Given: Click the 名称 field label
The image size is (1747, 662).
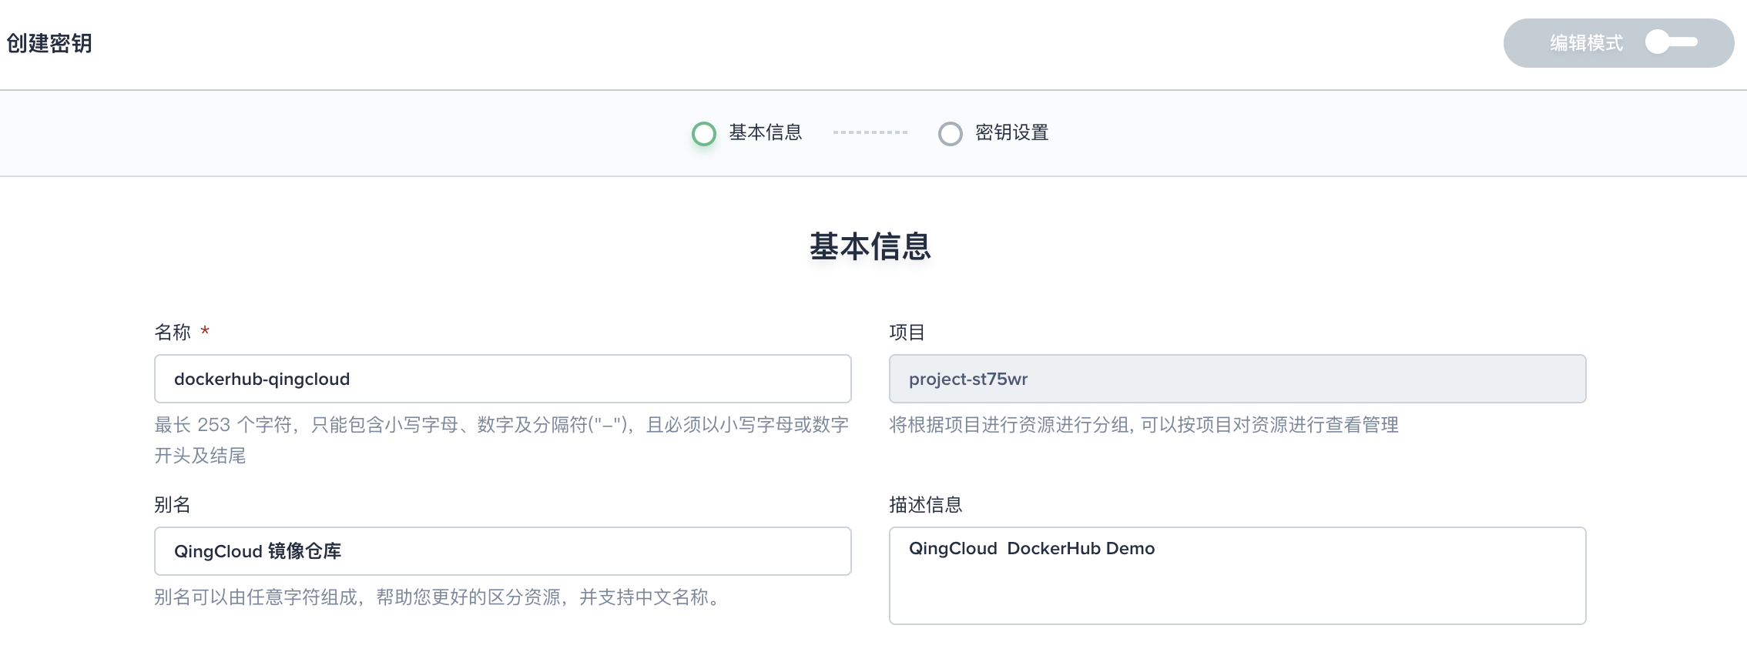Looking at the screenshot, I should pos(173,333).
